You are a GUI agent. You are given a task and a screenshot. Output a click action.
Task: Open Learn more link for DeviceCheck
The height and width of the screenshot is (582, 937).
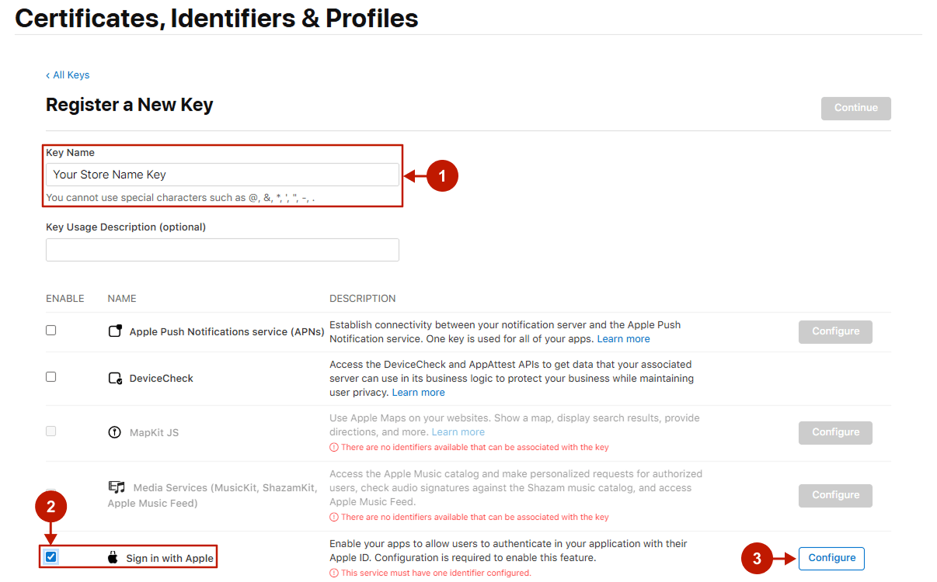pos(418,393)
